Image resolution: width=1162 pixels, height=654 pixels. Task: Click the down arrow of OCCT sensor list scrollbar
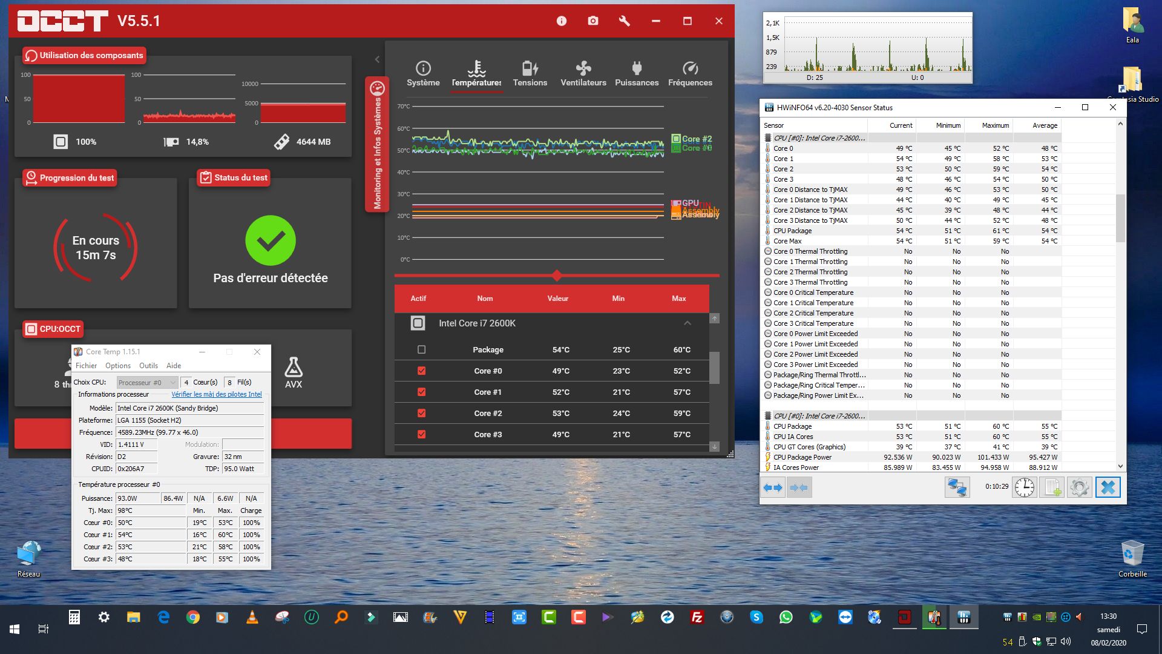point(715,447)
